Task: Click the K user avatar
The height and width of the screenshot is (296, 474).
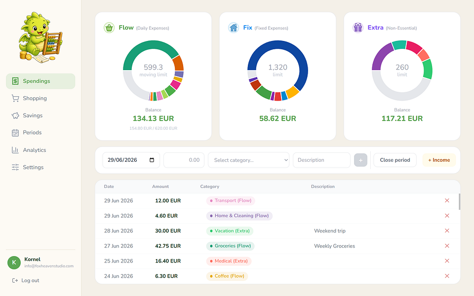Action: tap(14, 262)
